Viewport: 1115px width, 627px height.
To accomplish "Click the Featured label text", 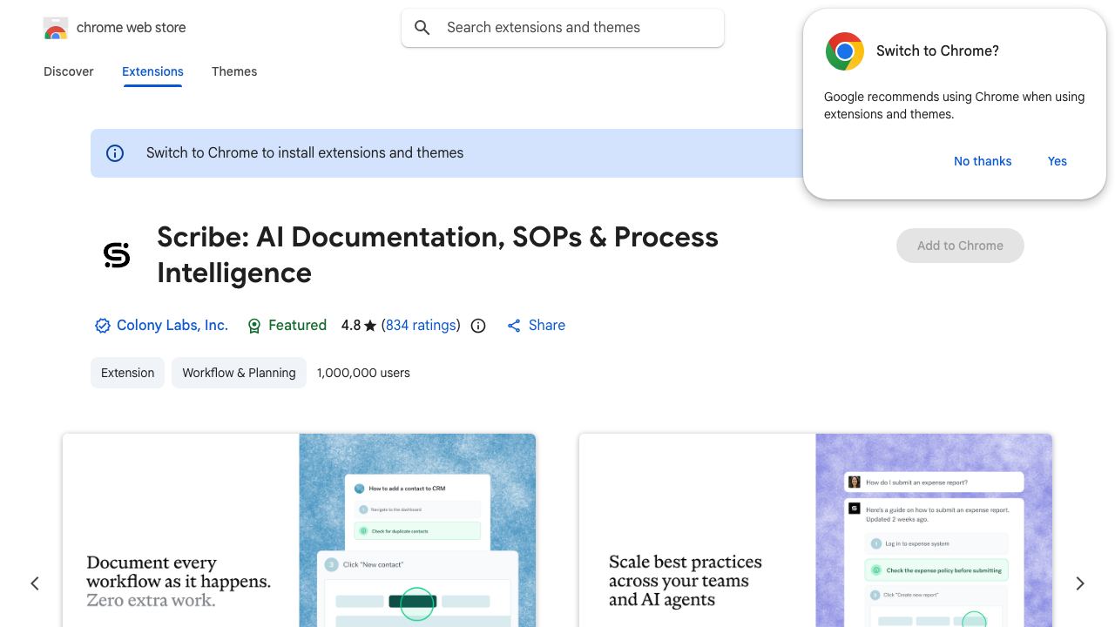I will pos(297,326).
